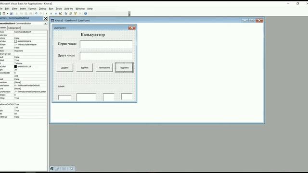
Task: Select the Помножити button on the form
Action: (x=104, y=68)
